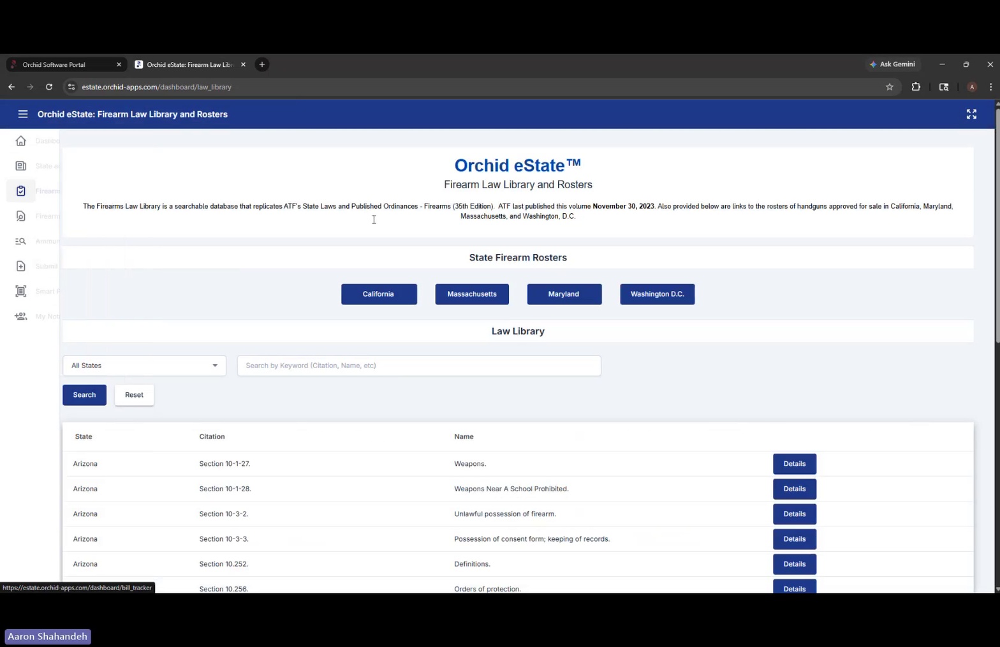Click the Citation column header

(212, 436)
